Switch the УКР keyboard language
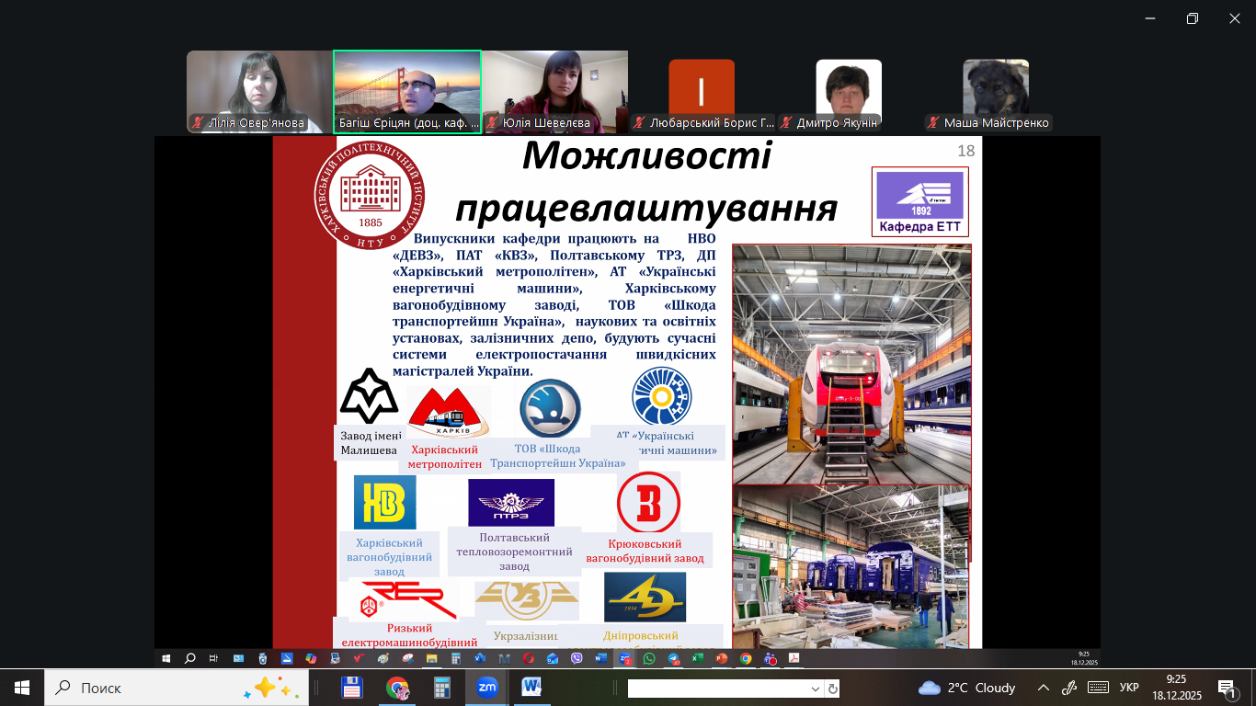Viewport: 1256px width, 706px height. click(x=1129, y=688)
